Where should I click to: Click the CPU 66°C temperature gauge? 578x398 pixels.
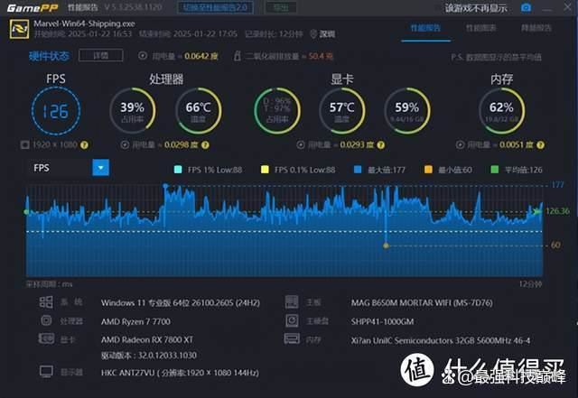198,112
